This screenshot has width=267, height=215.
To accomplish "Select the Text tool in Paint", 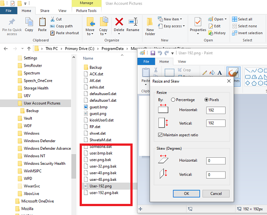I will click(220, 73).
